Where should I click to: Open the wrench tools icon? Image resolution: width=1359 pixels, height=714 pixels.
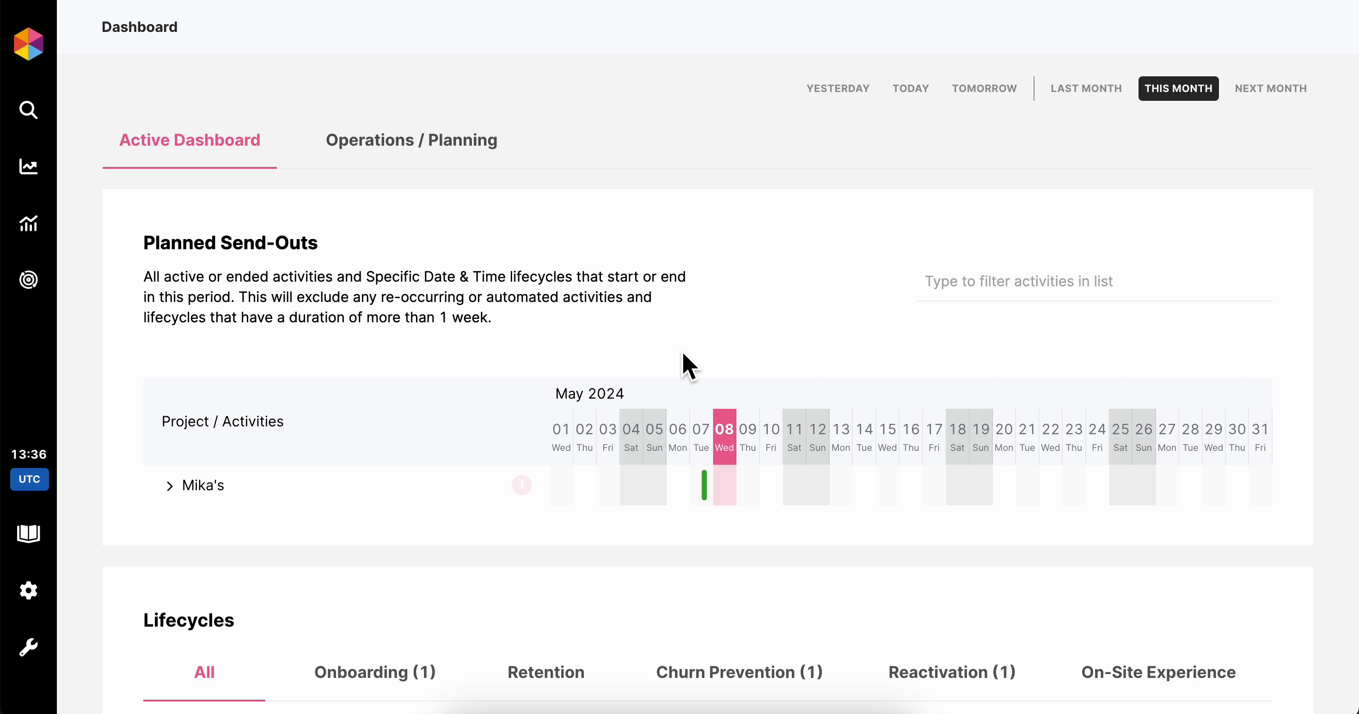click(x=29, y=647)
